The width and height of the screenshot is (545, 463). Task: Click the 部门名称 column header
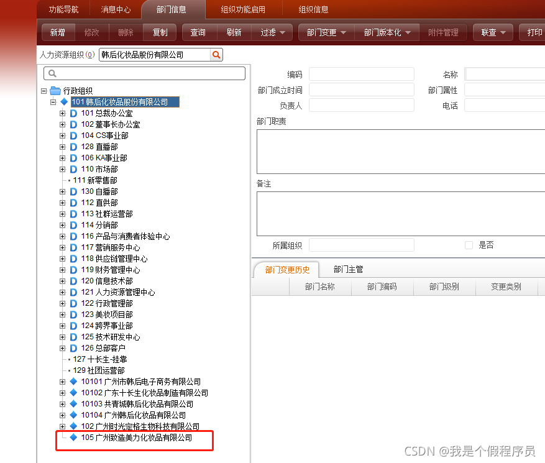320,287
